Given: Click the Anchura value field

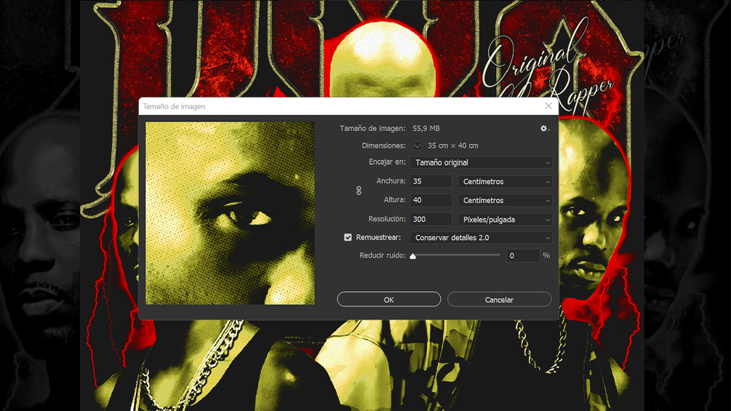Looking at the screenshot, I should point(431,181).
